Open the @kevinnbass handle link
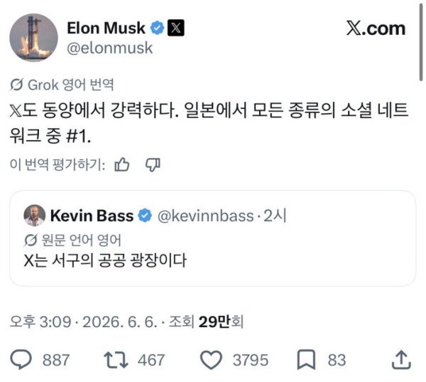The width and height of the screenshot is (426, 382). click(x=205, y=216)
